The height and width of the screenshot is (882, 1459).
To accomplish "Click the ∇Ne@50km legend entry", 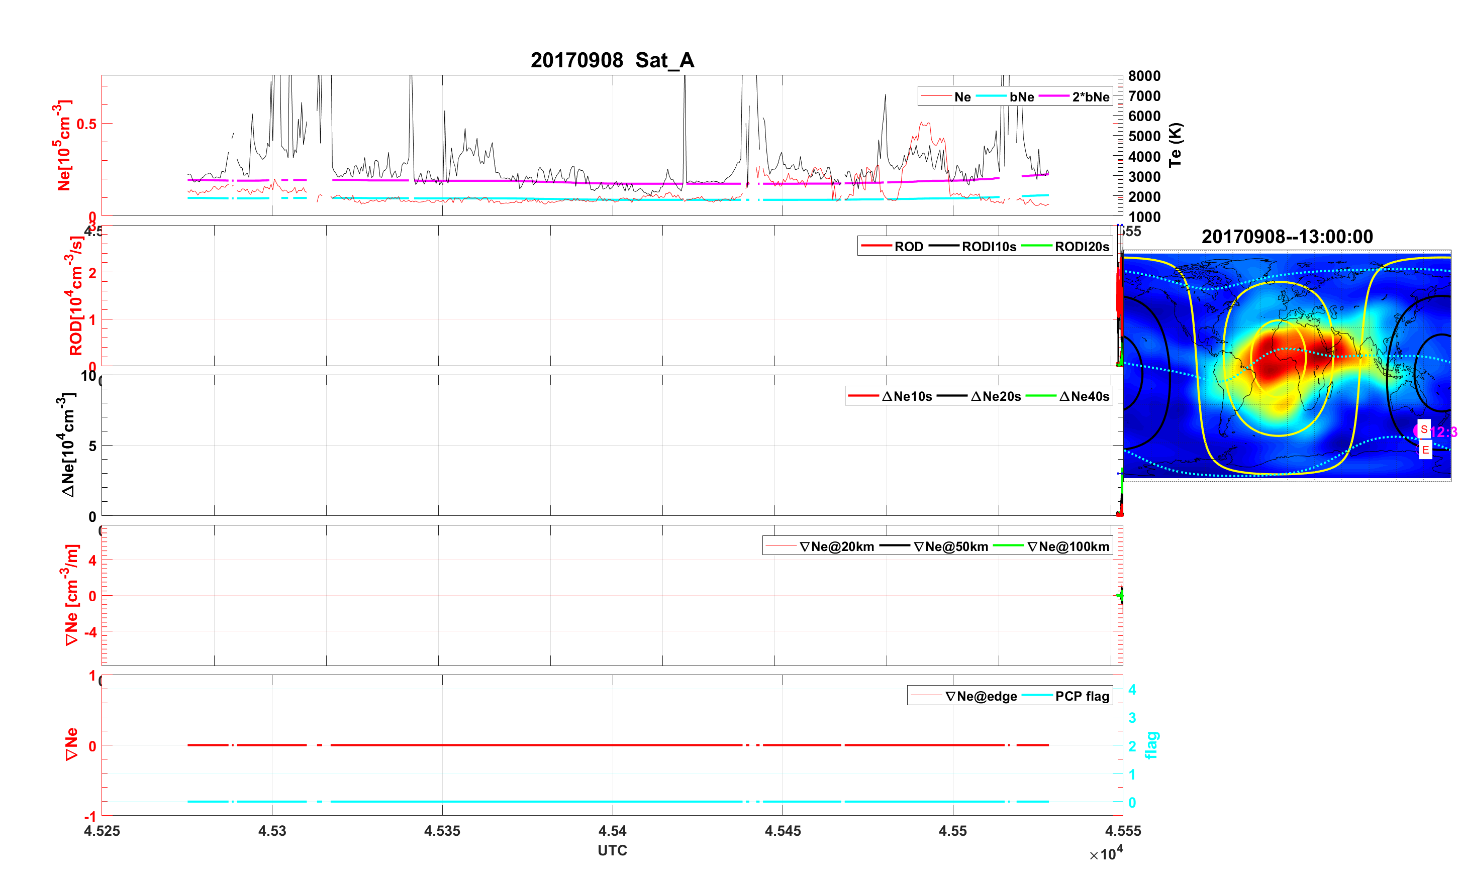I will click(950, 546).
